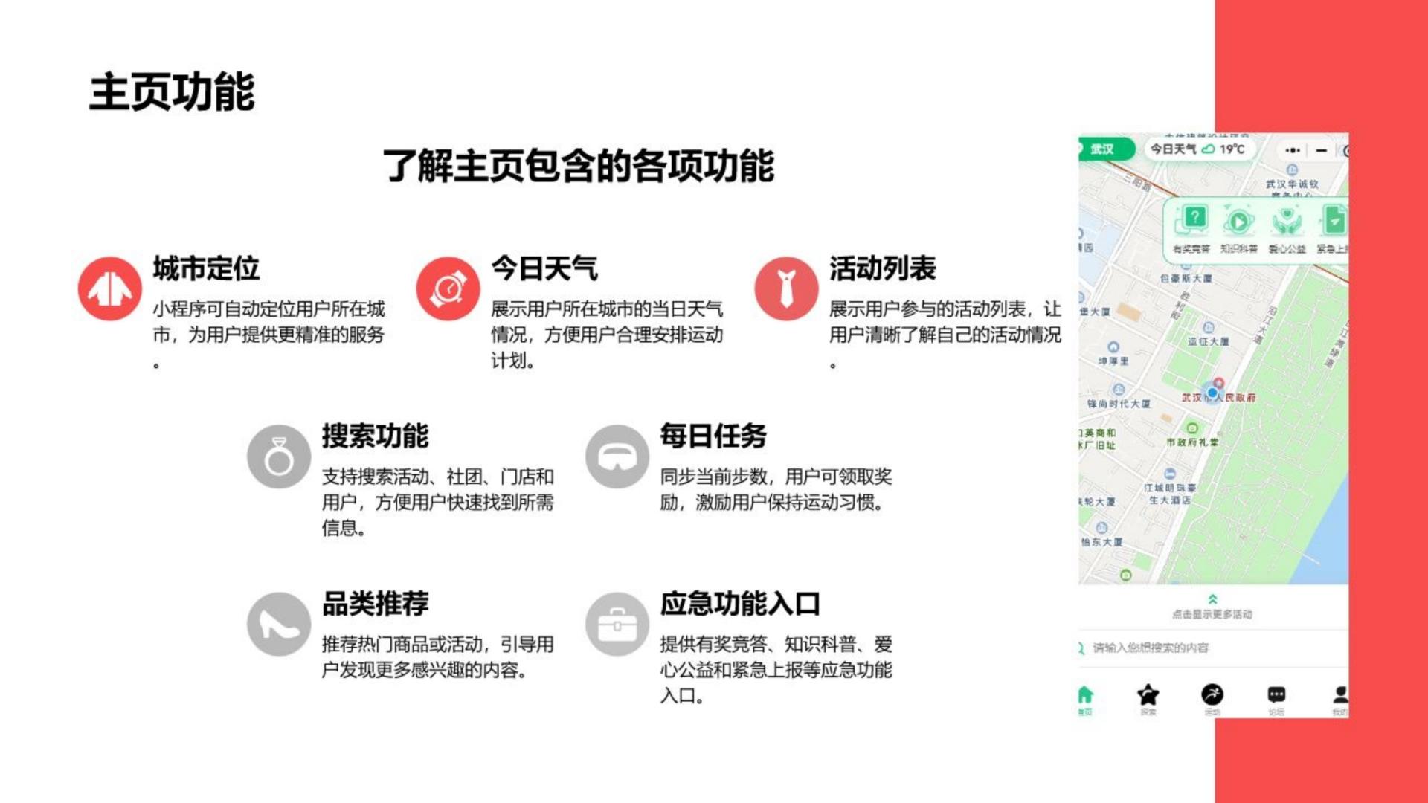Open the 武汉 city selector pill

coord(1104,149)
